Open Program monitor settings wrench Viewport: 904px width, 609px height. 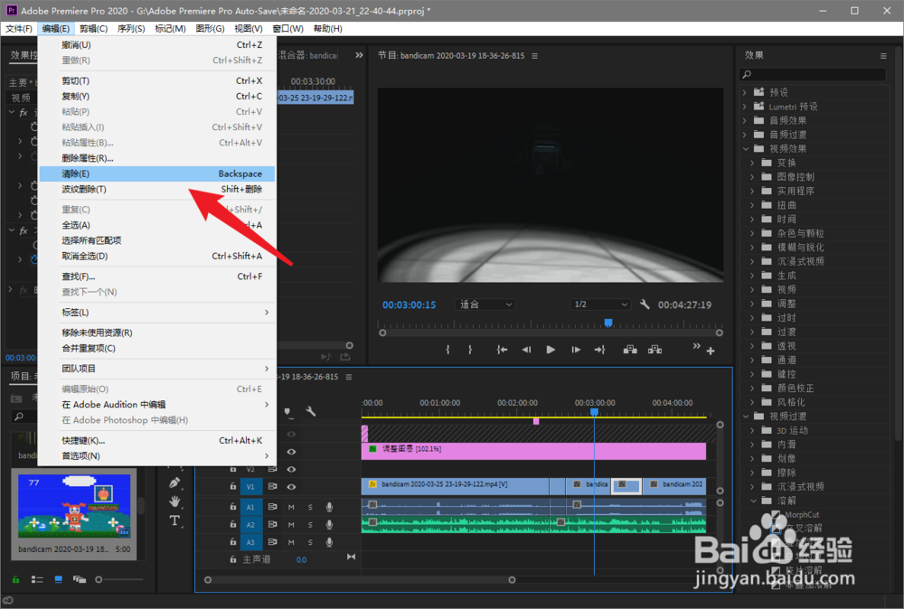[x=645, y=304]
